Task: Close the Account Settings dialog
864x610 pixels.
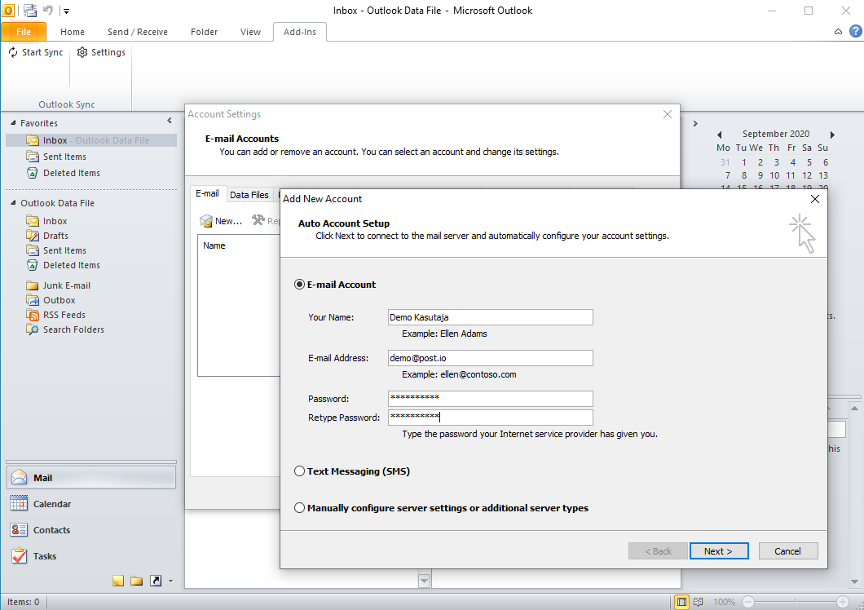Action: click(x=668, y=114)
